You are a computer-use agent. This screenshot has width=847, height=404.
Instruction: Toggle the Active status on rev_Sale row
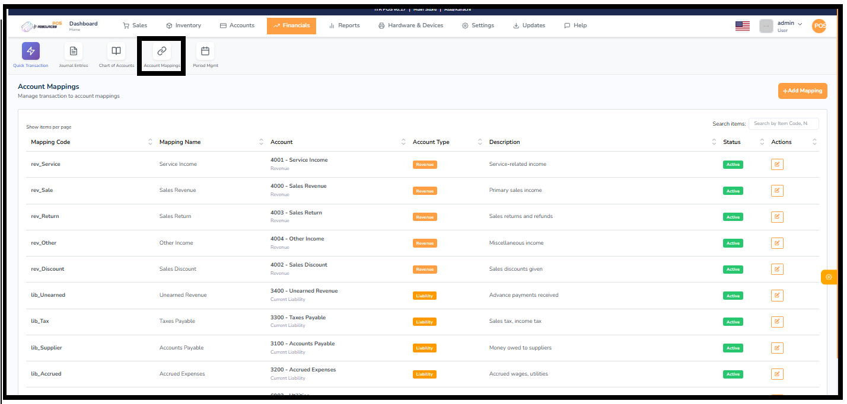(x=733, y=191)
